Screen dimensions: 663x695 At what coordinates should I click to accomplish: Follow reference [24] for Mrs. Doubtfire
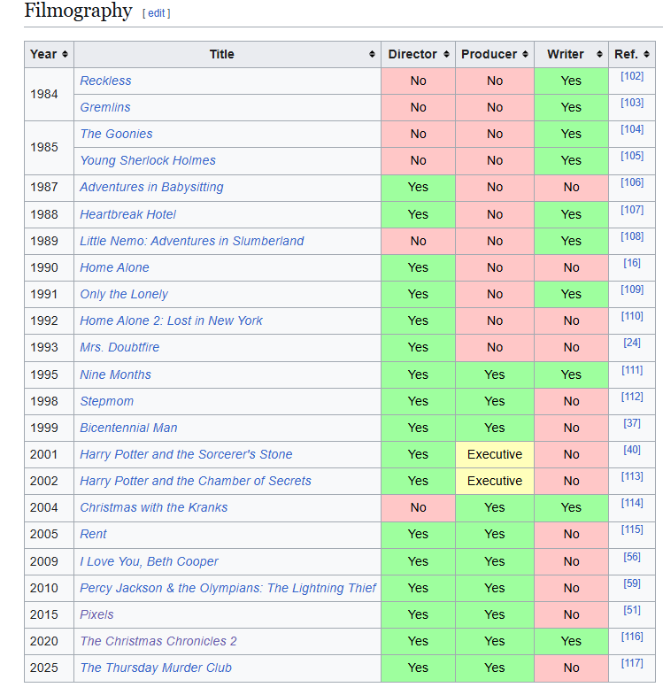632,343
